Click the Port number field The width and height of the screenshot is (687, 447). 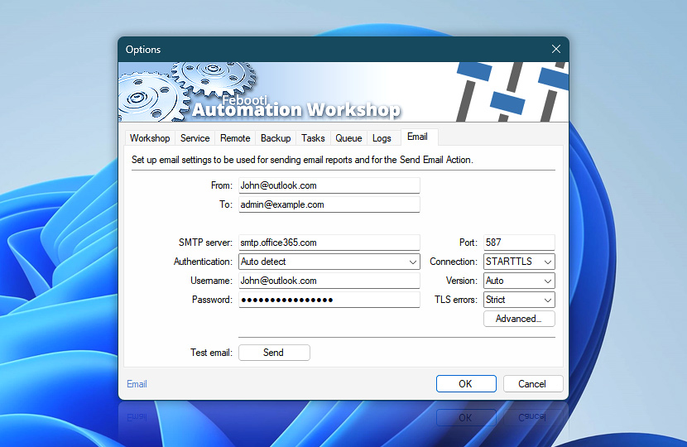pos(519,243)
